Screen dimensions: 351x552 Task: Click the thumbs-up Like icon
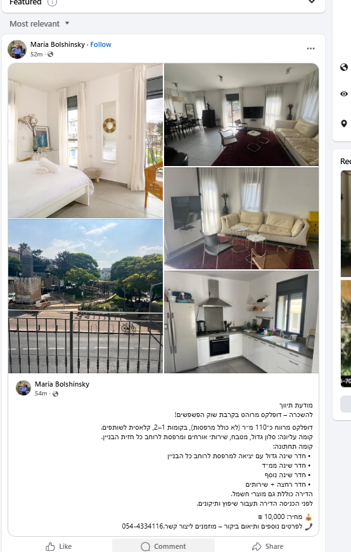[50, 546]
